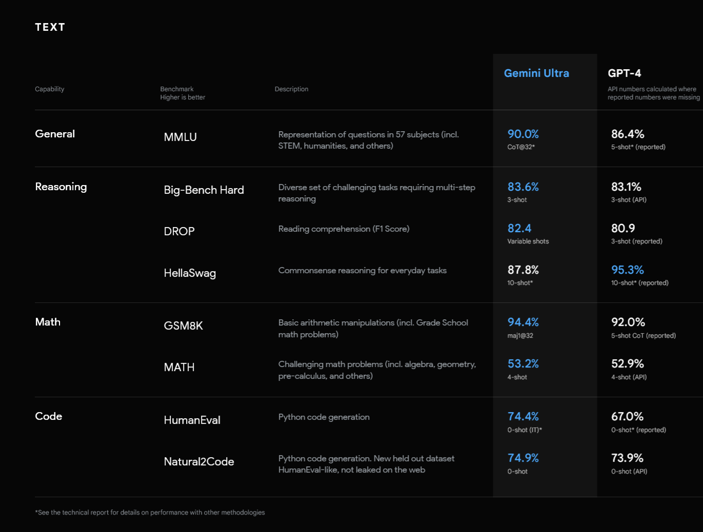
Task: Click Gemini's 74.4% HumanEval score
Action: (523, 416)
